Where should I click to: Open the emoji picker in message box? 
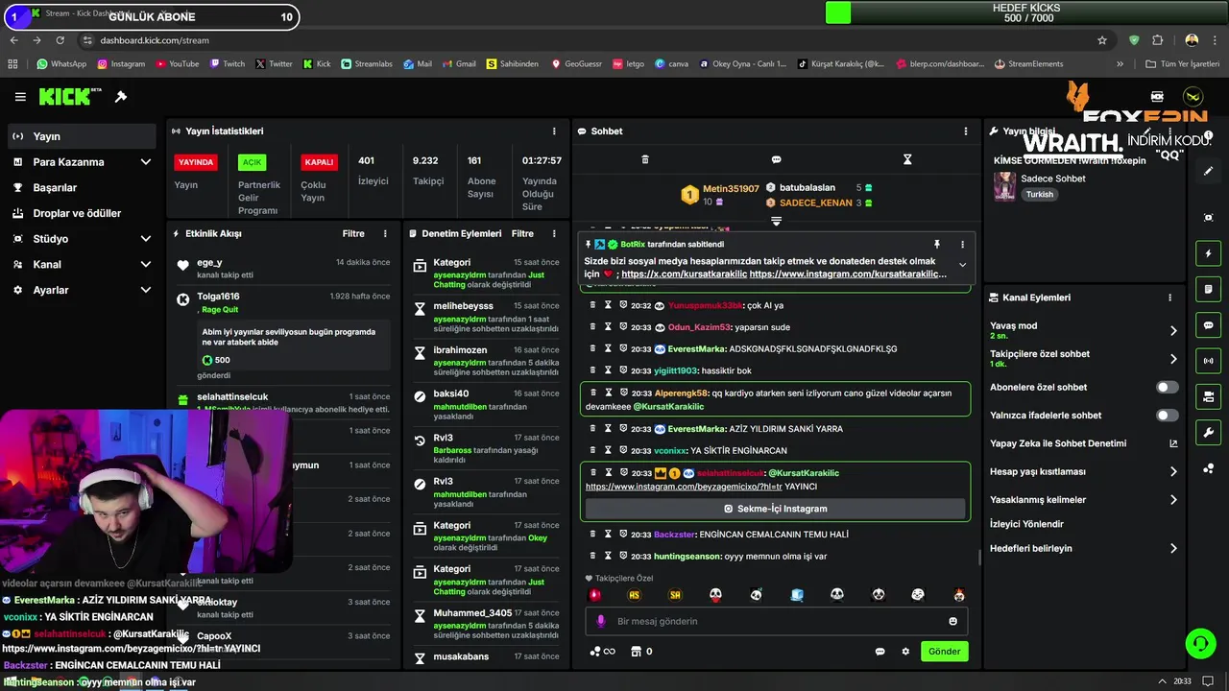pyautogui.click(x=952, y=621)
